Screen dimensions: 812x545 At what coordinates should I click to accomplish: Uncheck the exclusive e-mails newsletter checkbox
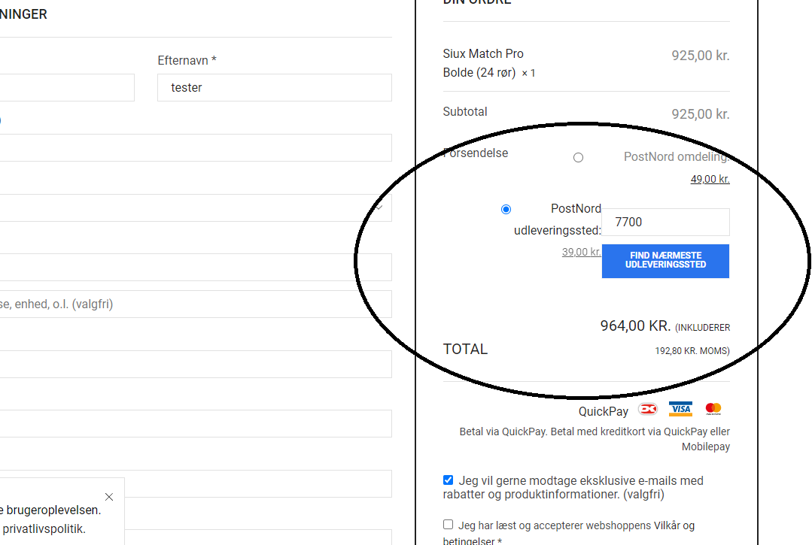point(448,480)
